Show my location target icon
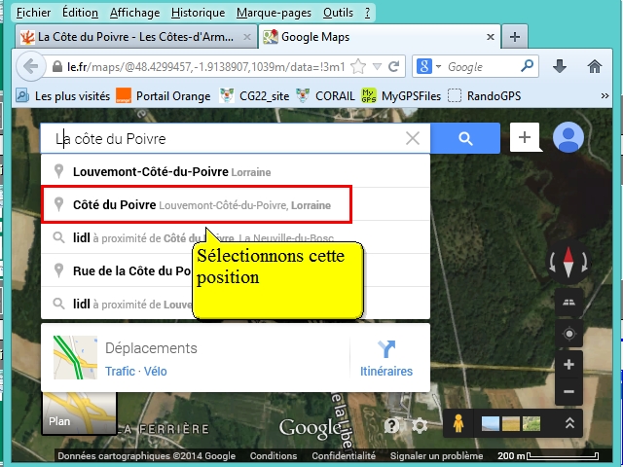623x467 pixels. pyautogui.click(x=568, y=333)
